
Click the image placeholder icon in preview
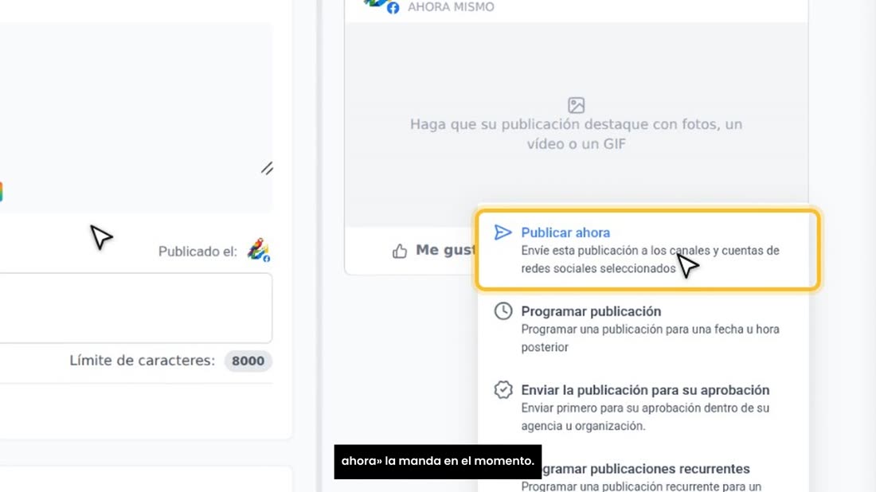coord(576,105)
